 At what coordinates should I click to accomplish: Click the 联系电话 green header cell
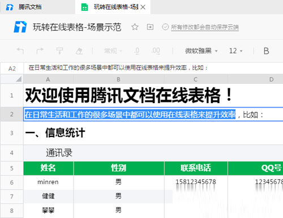(196, 168)
